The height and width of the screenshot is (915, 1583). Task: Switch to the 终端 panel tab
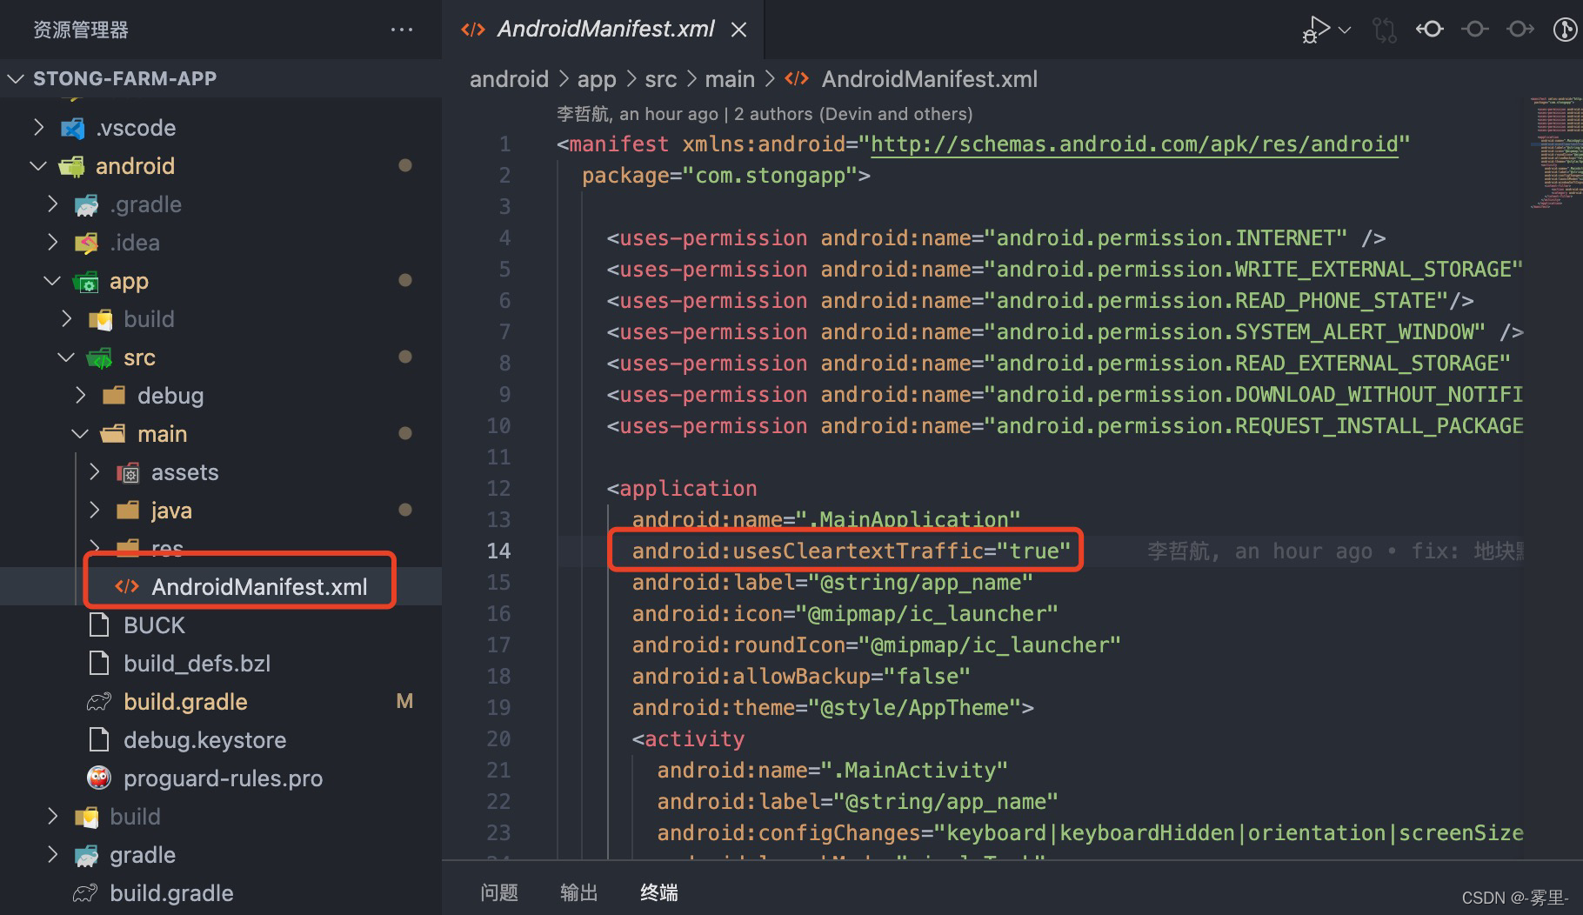(x=659, y=892)
